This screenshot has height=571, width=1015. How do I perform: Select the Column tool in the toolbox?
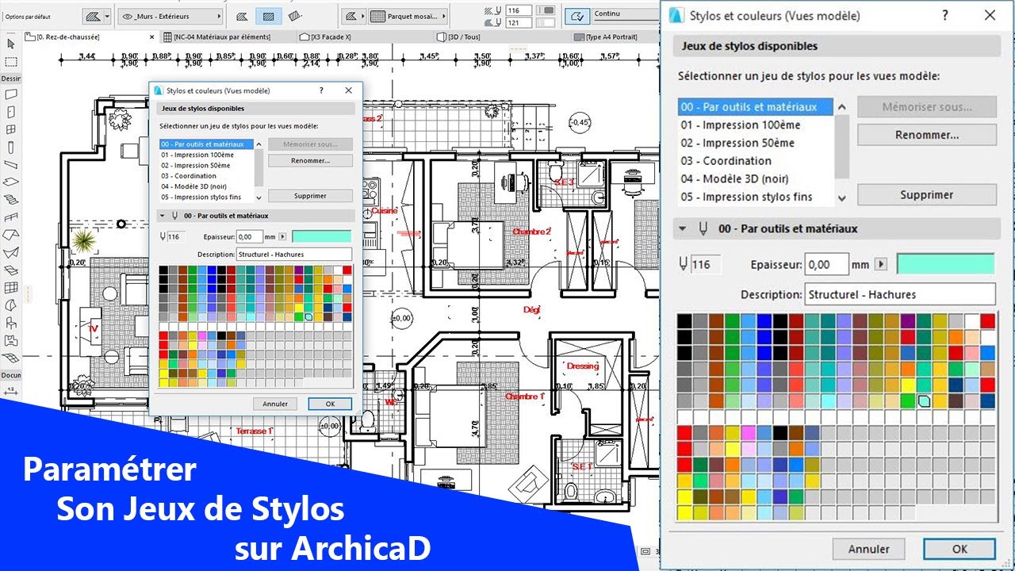[x=11, y=148]
